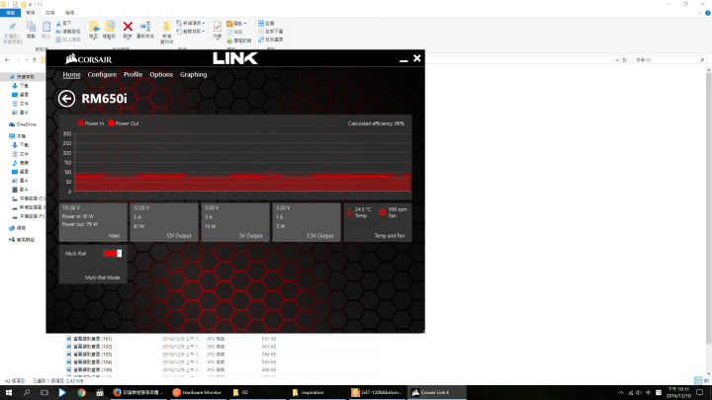
Task: Click the Power Out legend swatch
Action: pos(111,123)
